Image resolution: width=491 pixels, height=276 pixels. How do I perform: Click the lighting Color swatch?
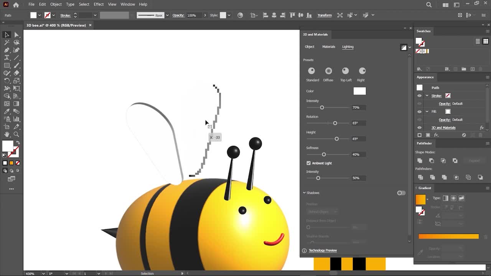[359, 91]
